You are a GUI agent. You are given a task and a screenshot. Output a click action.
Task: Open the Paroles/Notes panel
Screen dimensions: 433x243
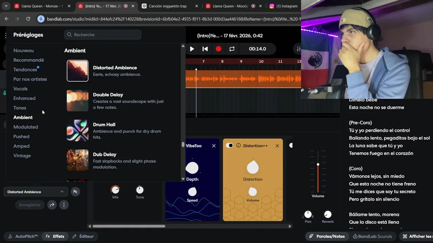tap(327, 236)
